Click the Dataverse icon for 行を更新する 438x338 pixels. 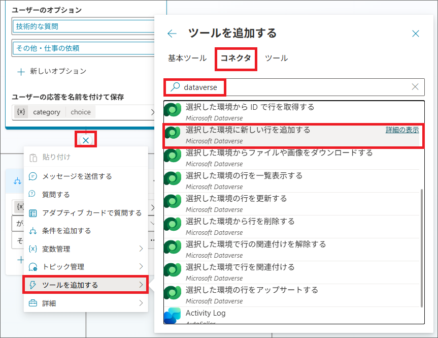[x=173, y=201]
